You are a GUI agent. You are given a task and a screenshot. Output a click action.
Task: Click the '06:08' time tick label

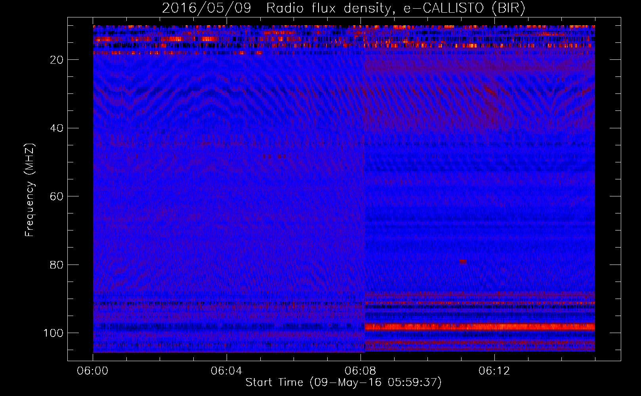click(361, 371)
